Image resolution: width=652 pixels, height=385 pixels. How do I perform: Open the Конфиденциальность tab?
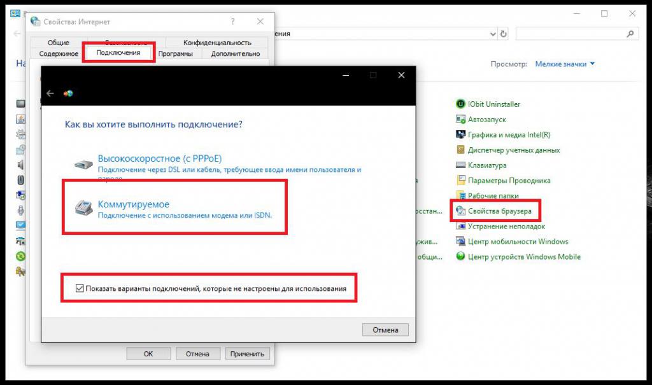click(217, 43)
